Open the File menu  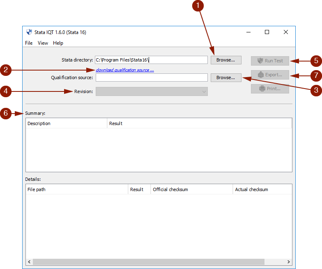point(29,43)
